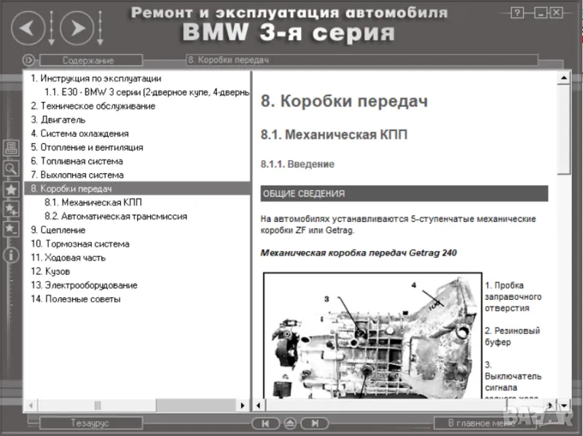
Task: Click the content pane vertical scrollbar
Action: click(x=564, y=218)
